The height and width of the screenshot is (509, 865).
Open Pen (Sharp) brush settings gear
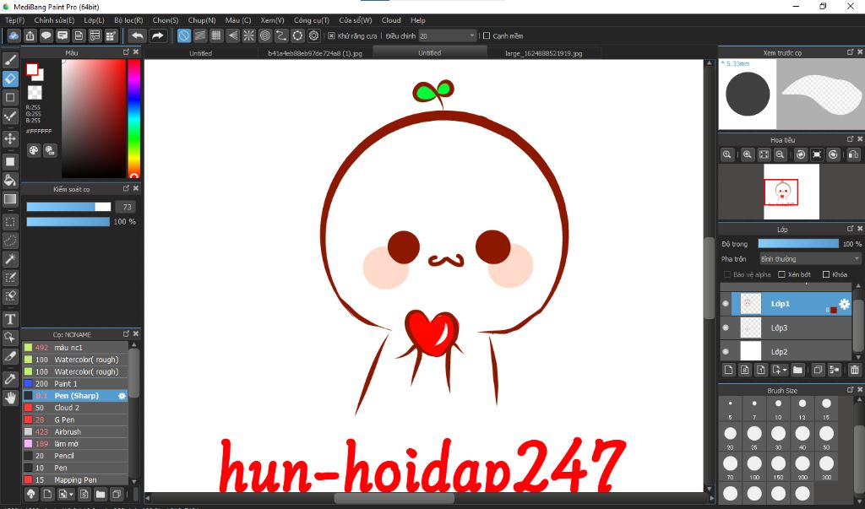pyautogui.click(x=122, y=396)
